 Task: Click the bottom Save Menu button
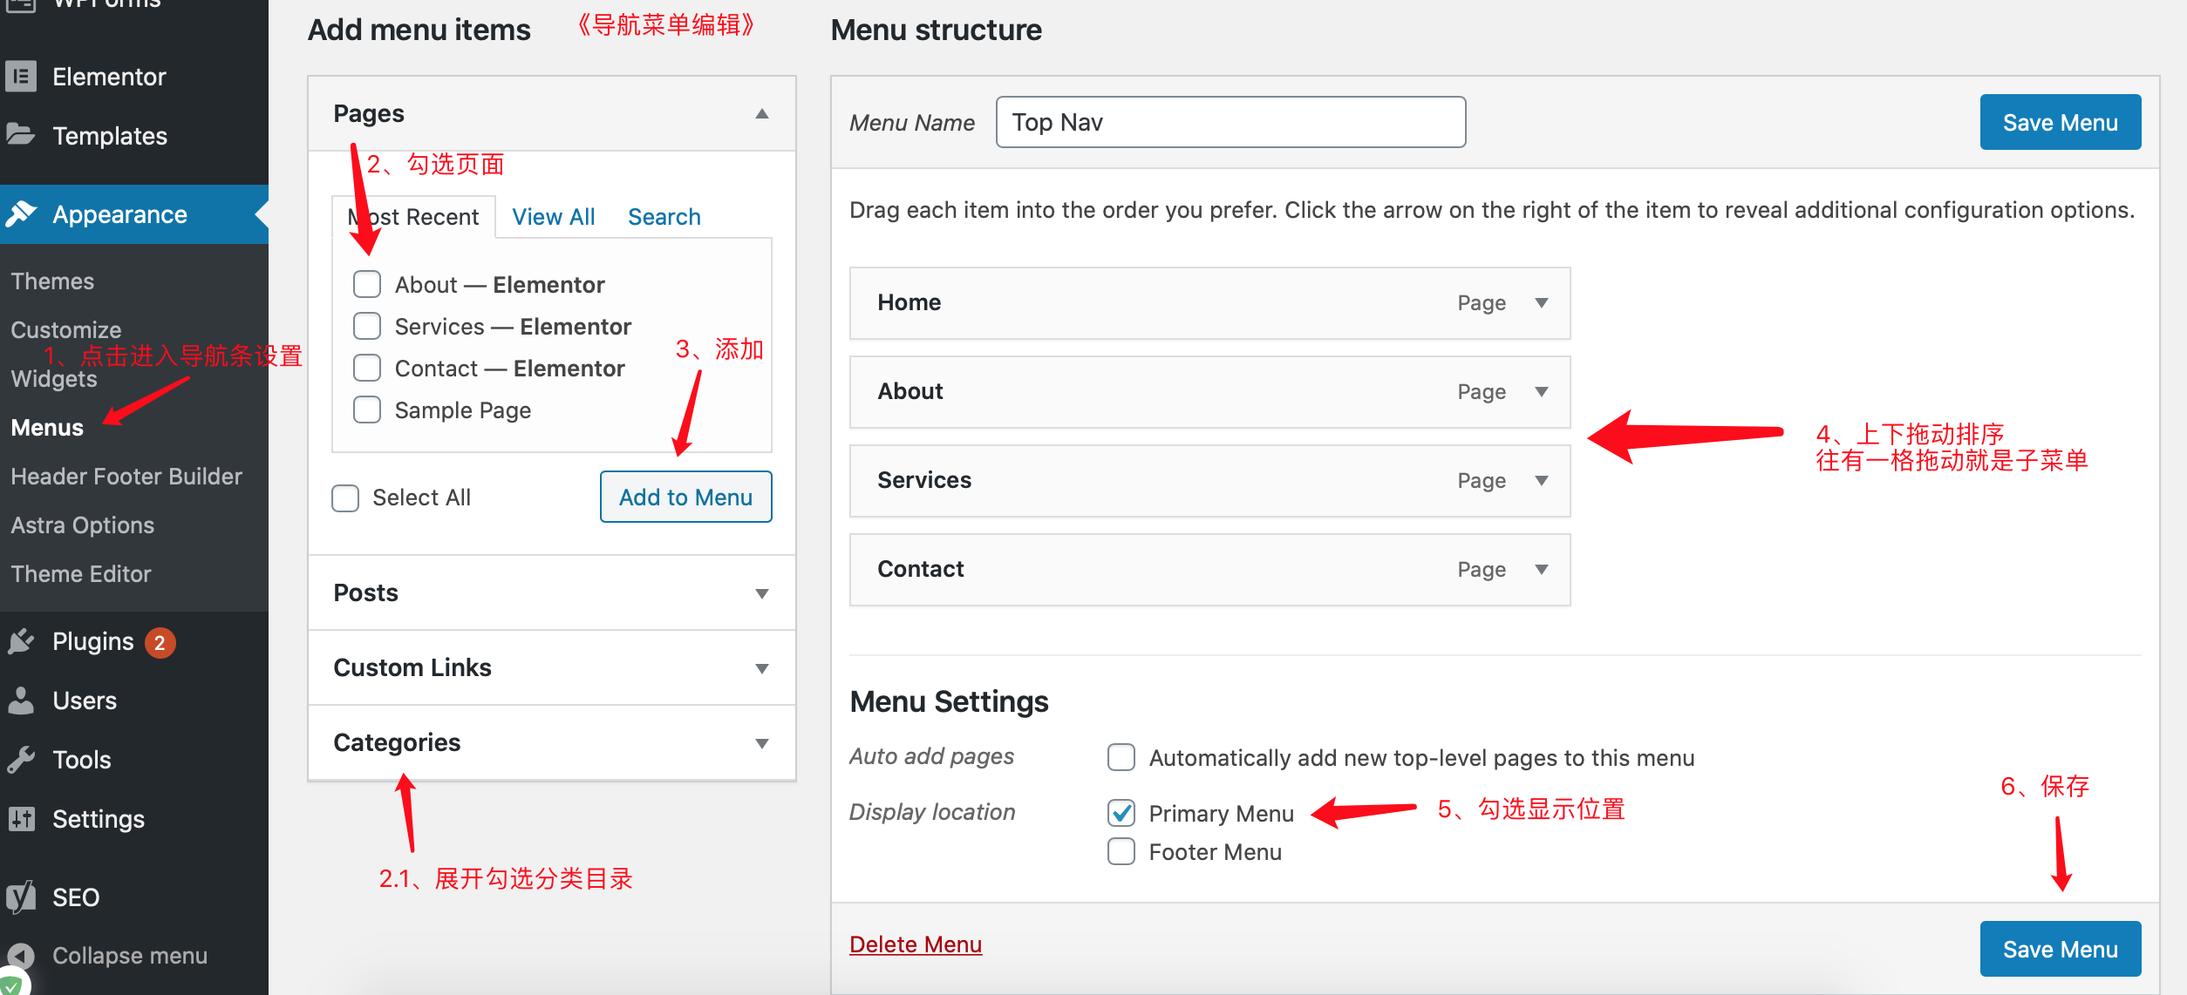click(2060, 949)
